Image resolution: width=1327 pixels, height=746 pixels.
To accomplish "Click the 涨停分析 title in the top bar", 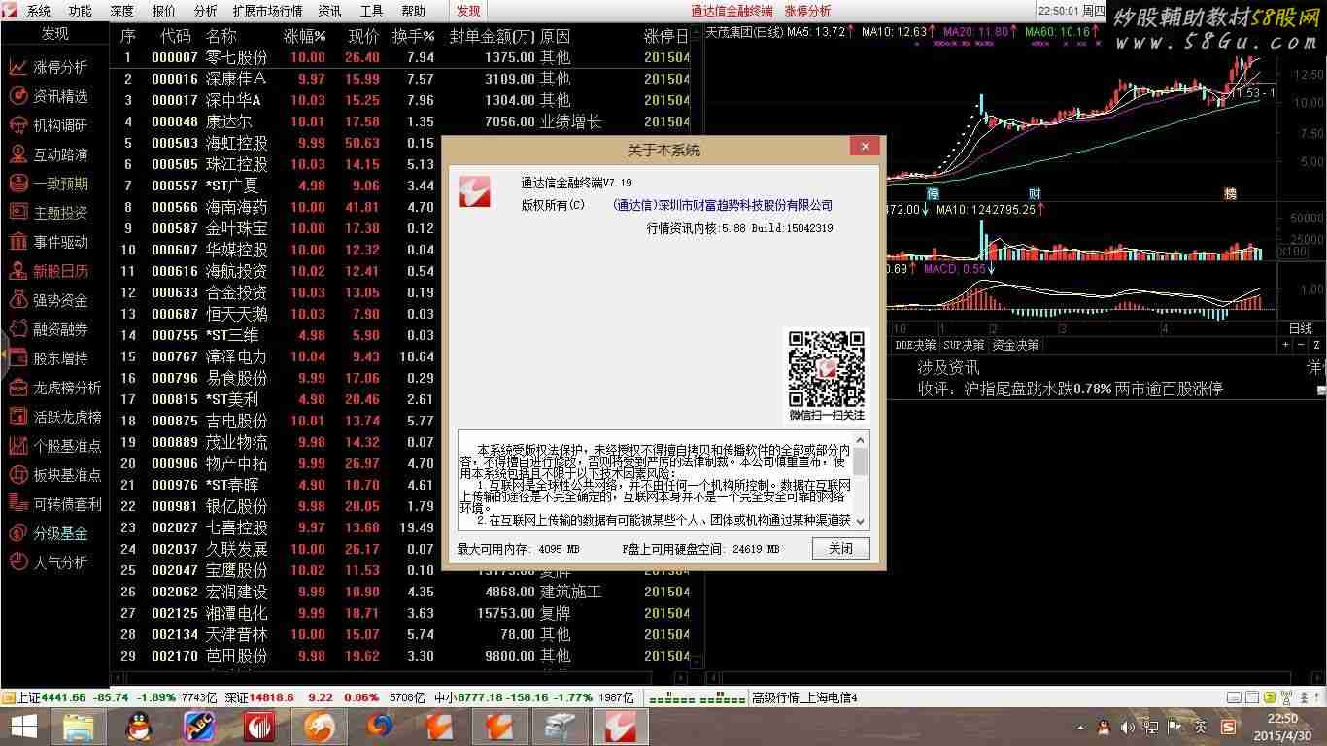I will pyautogui.click(x=807, y=11).
